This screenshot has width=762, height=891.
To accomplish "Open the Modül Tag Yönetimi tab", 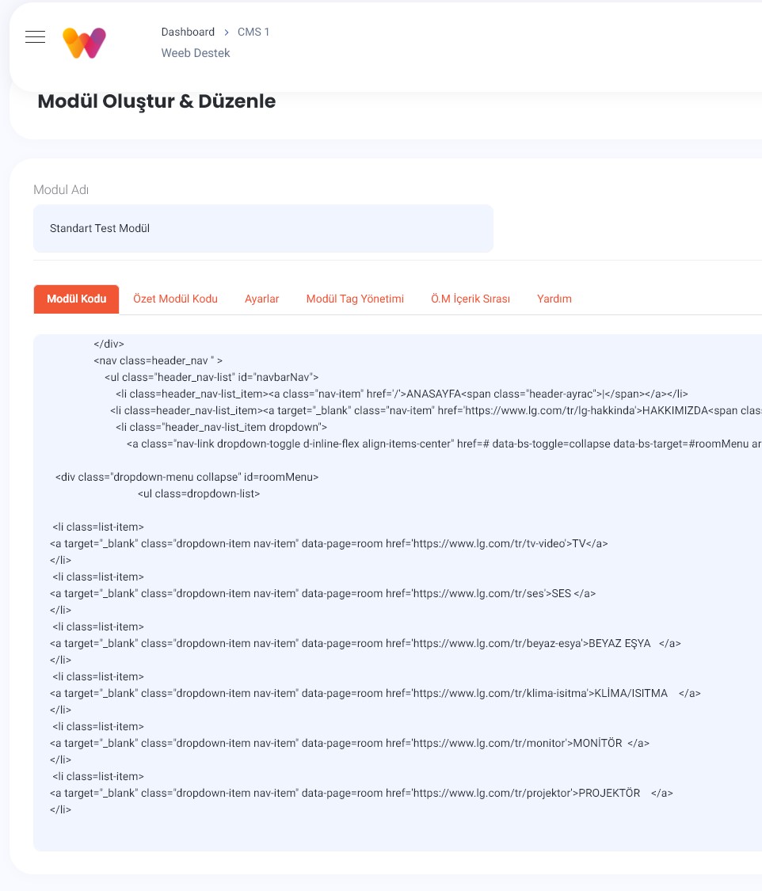I will [x=355, y=299].
